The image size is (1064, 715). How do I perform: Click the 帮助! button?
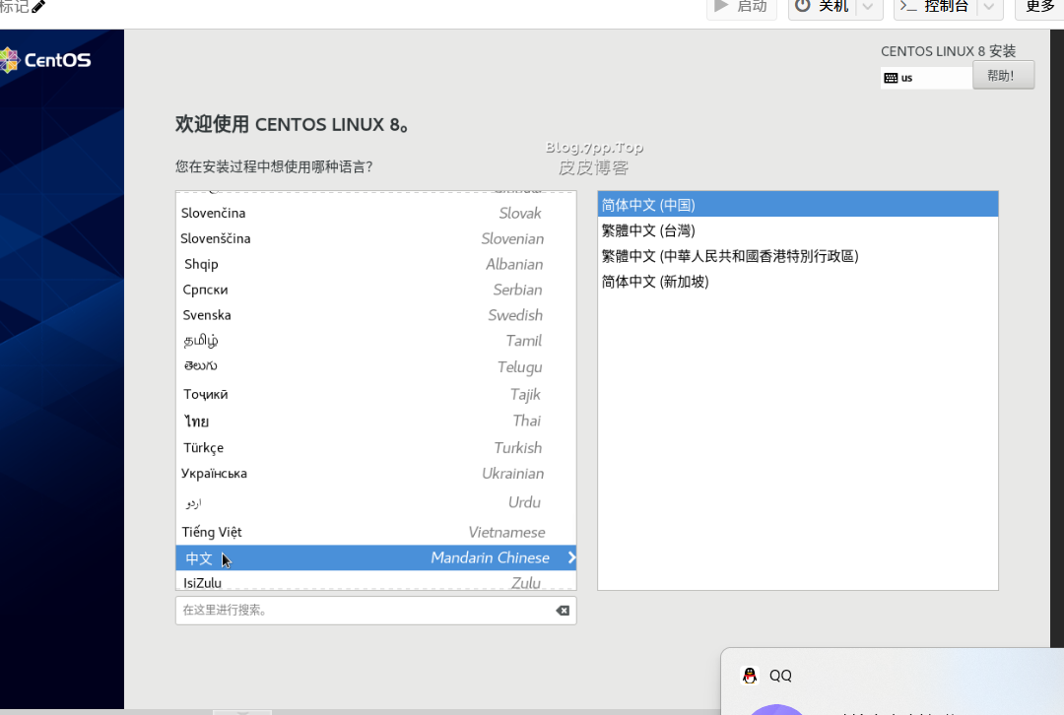[x=1003, y=74]
